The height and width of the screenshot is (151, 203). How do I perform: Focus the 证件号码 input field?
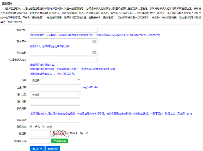[55, 101]
